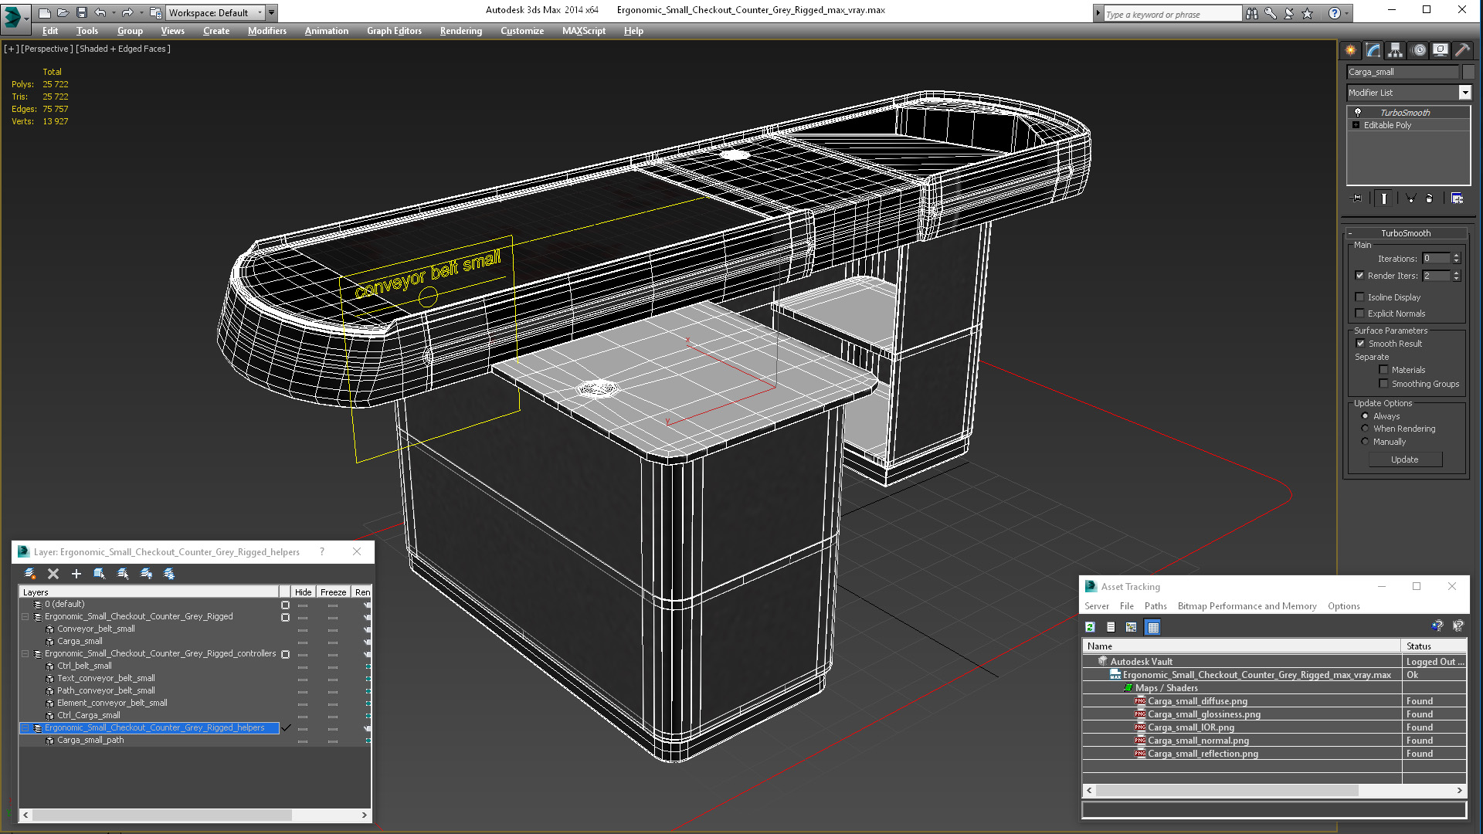The height and width of the screenshot is (834, 1483).
Task: Expand the Editable Poly stack entry
Action: tap(1356, 125)
